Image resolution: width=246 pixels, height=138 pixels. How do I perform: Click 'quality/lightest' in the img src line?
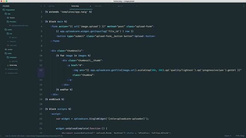click(x=182, y=70)
